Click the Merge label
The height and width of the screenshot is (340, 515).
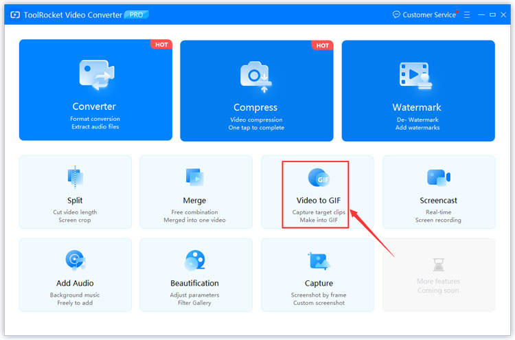click(194, 201)
